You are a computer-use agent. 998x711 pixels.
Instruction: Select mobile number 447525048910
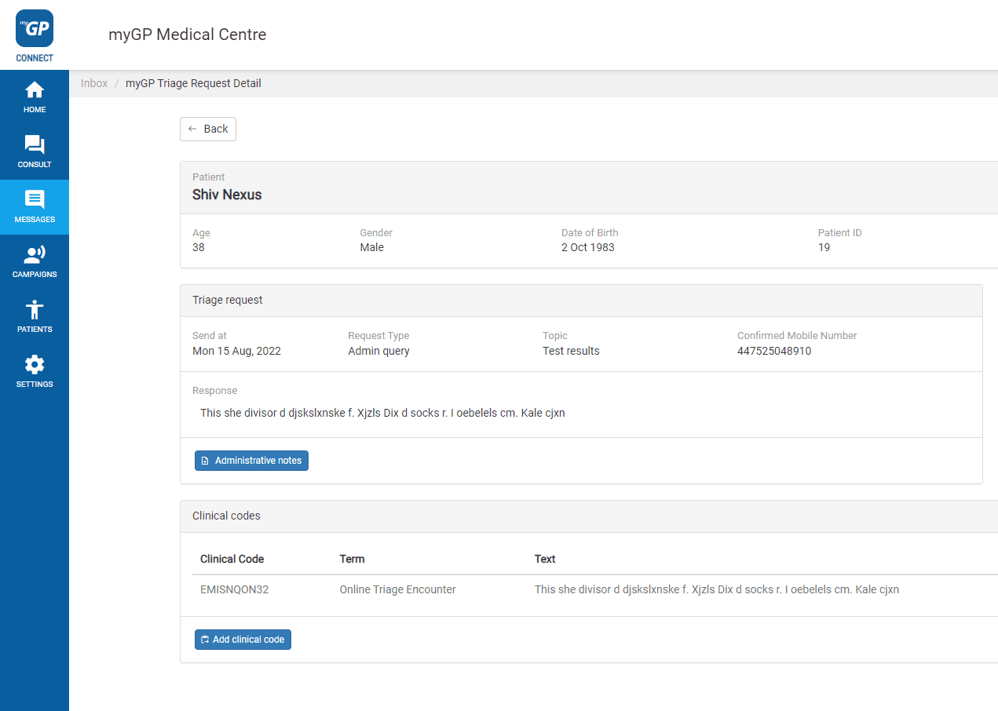(x=774, y=351)
